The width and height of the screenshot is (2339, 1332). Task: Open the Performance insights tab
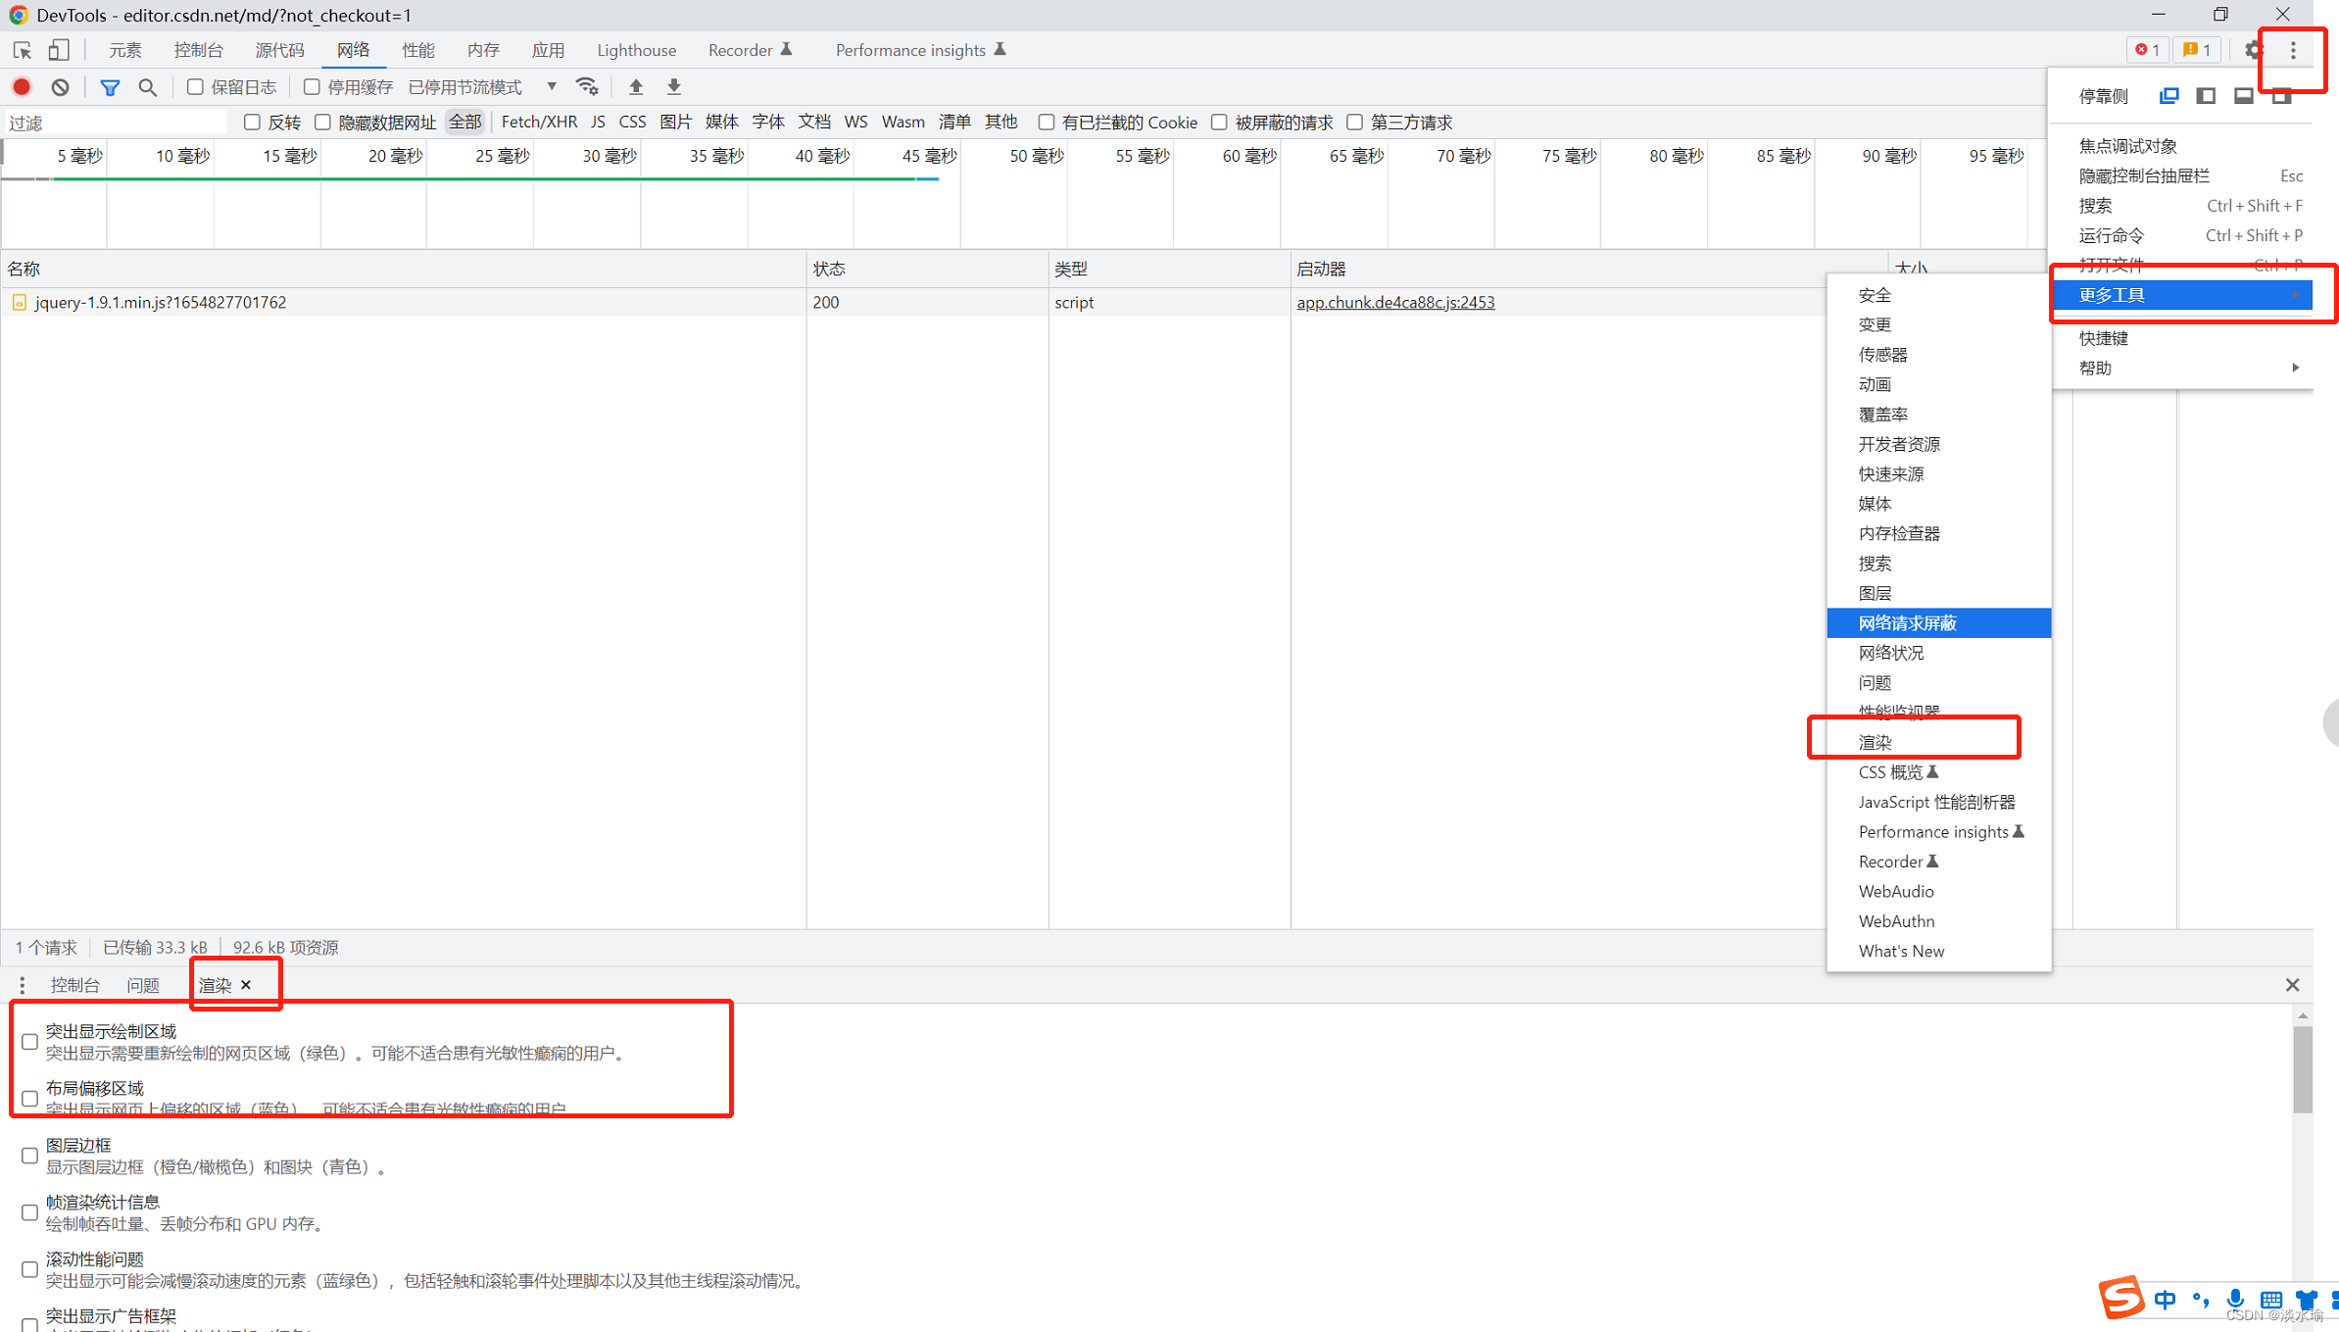[920, 50]
